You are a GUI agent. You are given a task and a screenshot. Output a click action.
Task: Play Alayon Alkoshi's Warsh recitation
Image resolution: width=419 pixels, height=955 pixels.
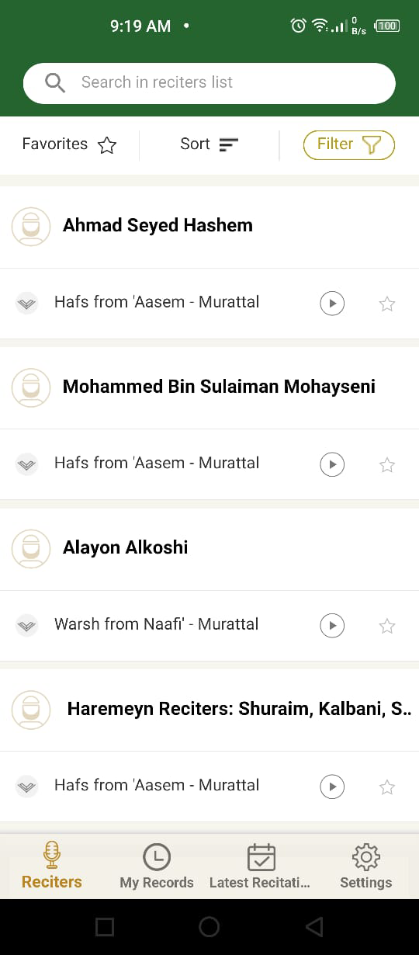(332, 626)
